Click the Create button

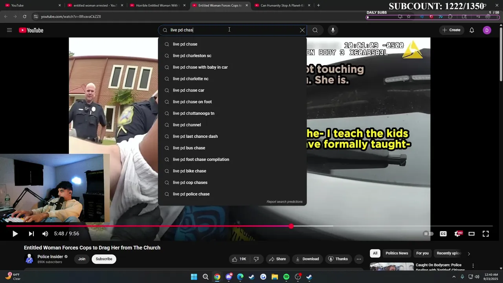(451, 30)
